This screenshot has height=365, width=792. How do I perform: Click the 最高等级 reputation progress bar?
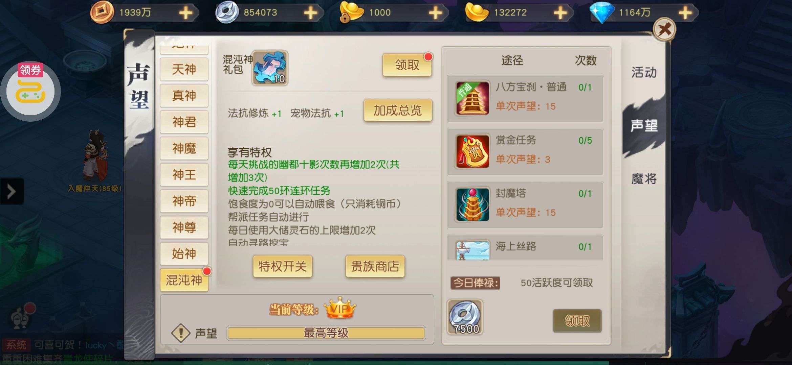[x=326, y=333]
